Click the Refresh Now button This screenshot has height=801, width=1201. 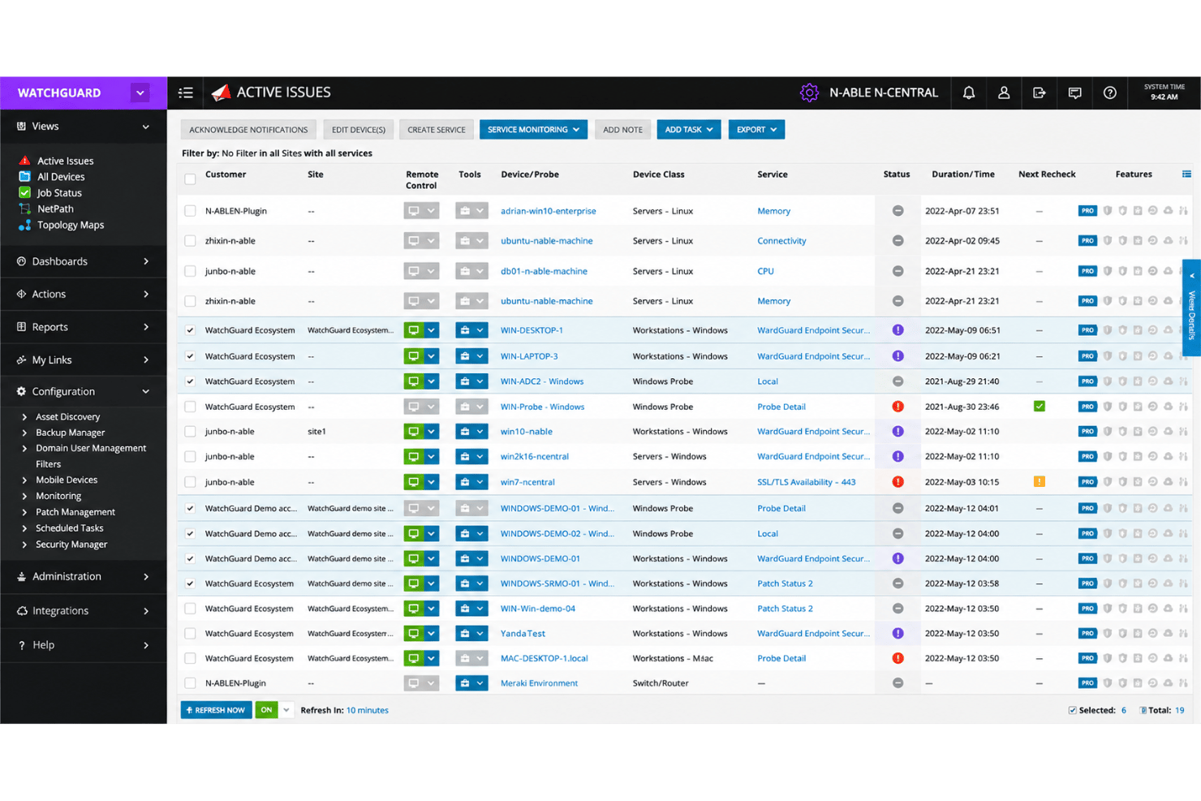coord(216,710)
